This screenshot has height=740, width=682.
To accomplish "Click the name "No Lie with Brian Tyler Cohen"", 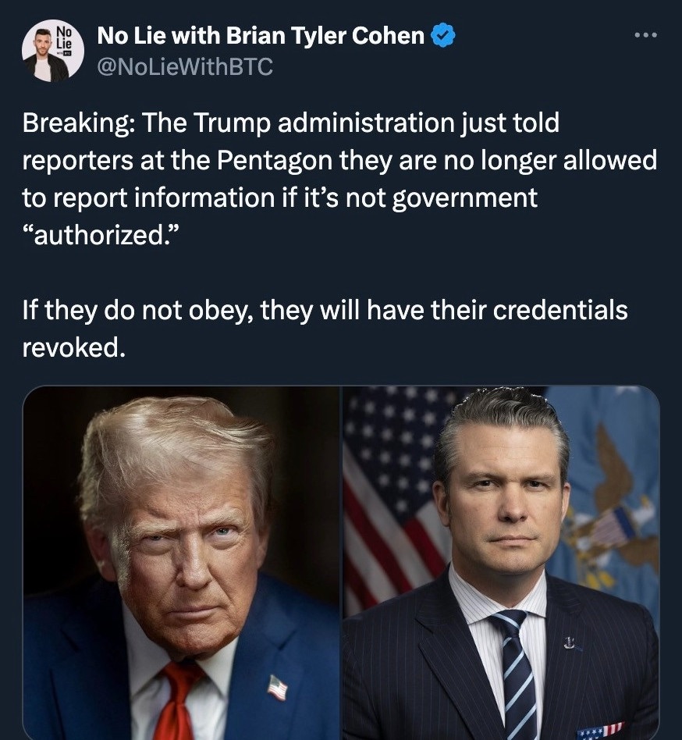I will pos(261,35).
